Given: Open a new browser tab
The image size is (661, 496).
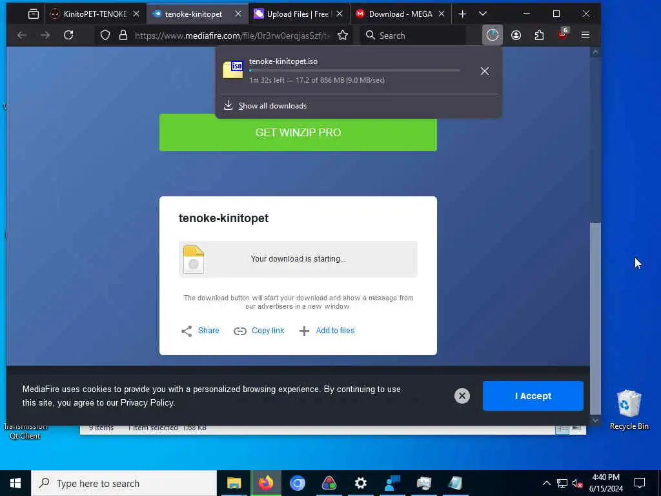Looking at the screenshot, I should click(x=462, y=14).
